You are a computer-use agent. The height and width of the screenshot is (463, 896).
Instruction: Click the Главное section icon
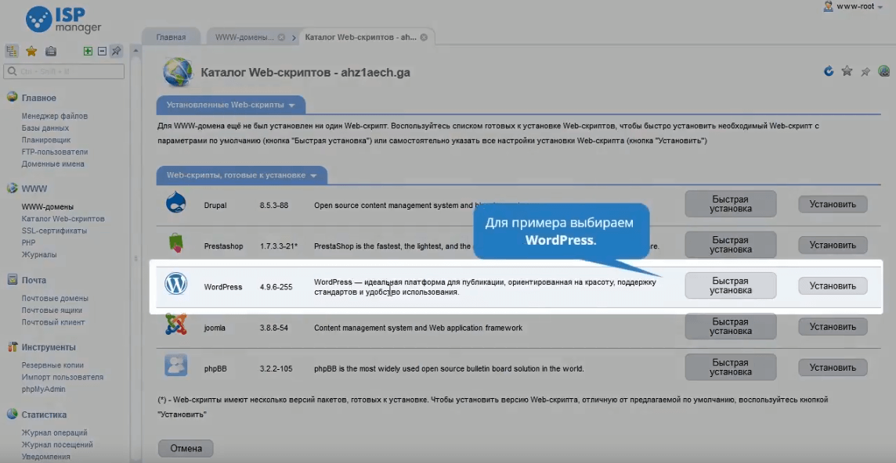click(12, 97)
